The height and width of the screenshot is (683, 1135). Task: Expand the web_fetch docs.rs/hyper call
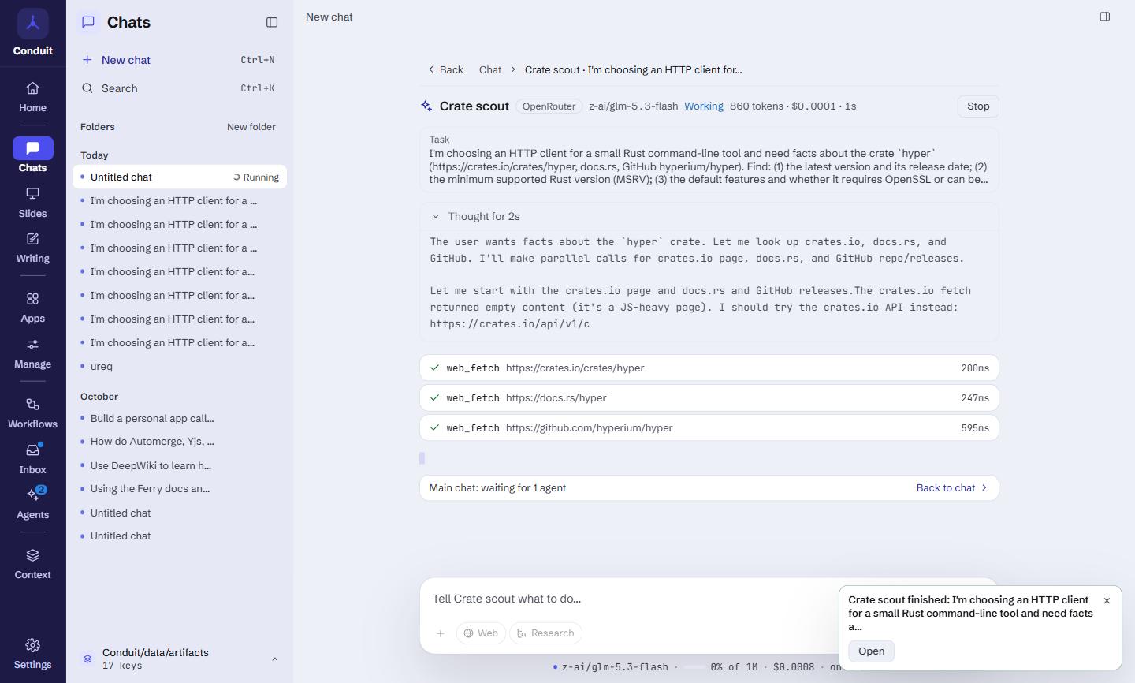coord(709,398)
